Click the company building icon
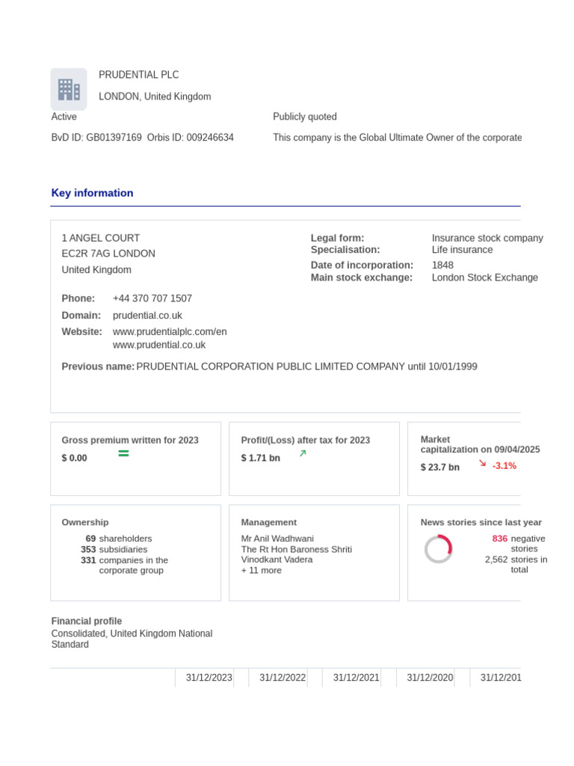This screenshot has height=766, width=574. click(x=69, y=90)
